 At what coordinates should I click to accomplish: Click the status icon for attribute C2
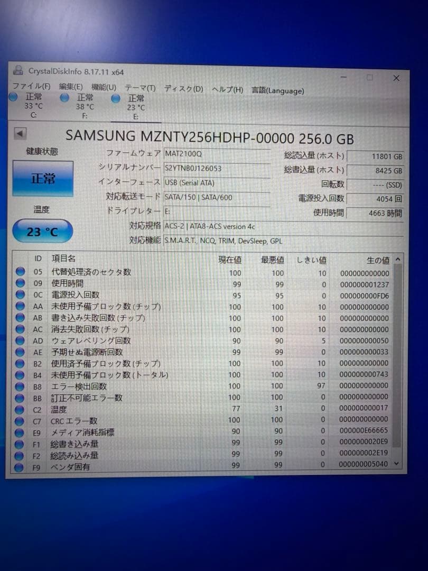click(x=20, y=410)
